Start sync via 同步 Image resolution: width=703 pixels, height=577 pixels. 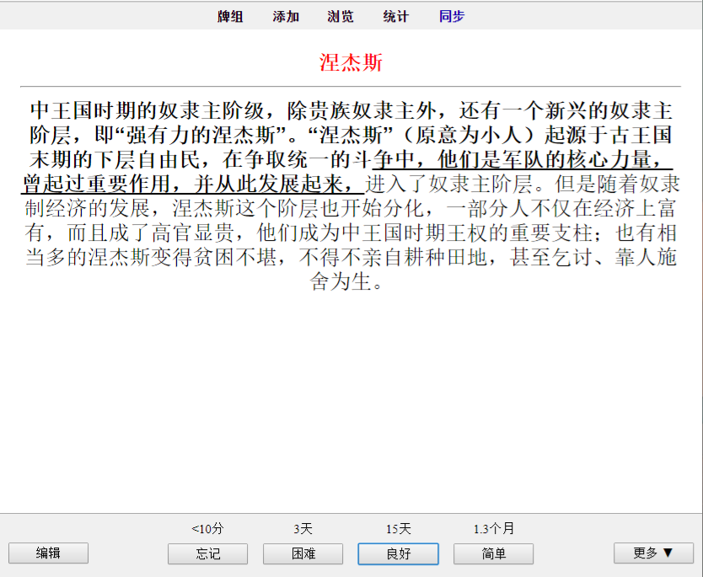tap(452, 17)
